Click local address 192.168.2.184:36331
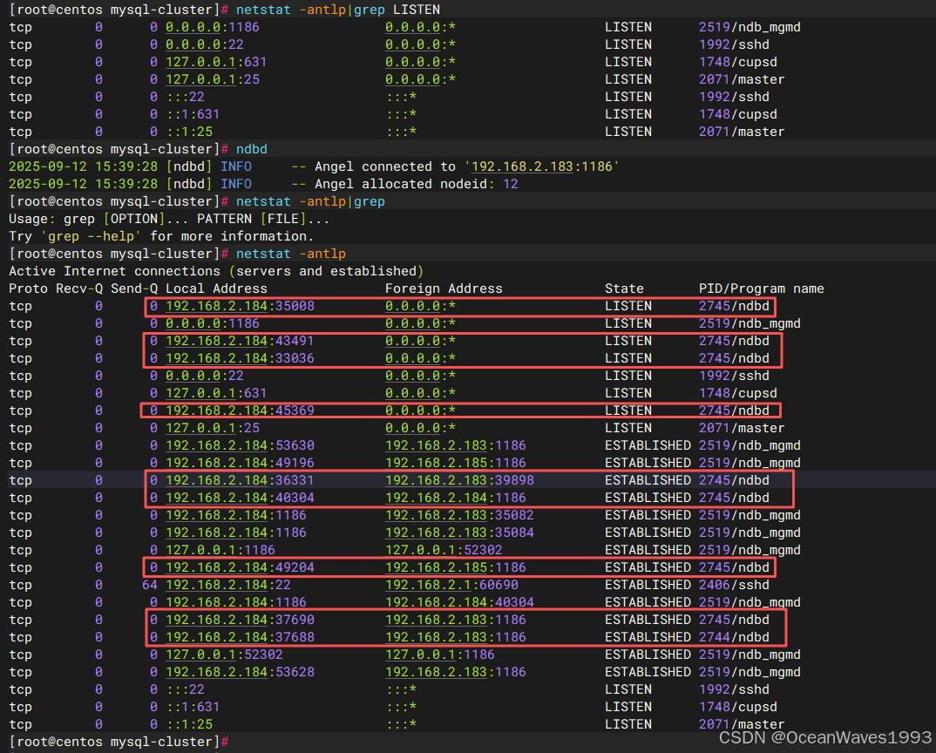 click(240, 480)
